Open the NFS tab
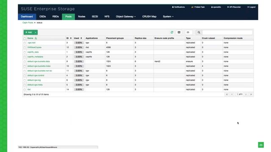The image size is (271, 152). [x=107, y=16]
